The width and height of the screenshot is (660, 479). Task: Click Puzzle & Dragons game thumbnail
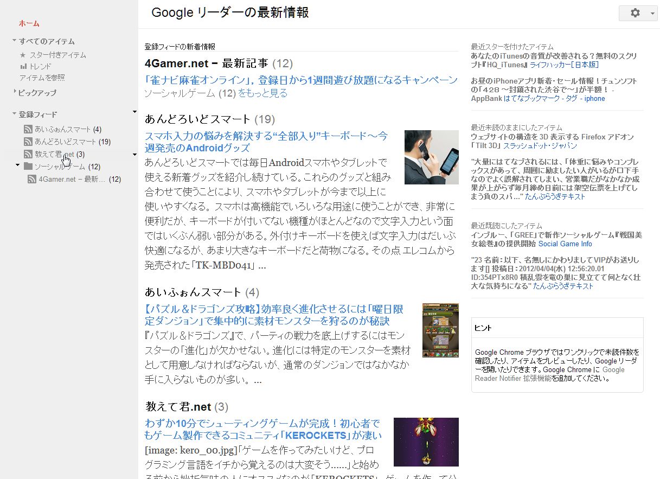click(440, 330)
